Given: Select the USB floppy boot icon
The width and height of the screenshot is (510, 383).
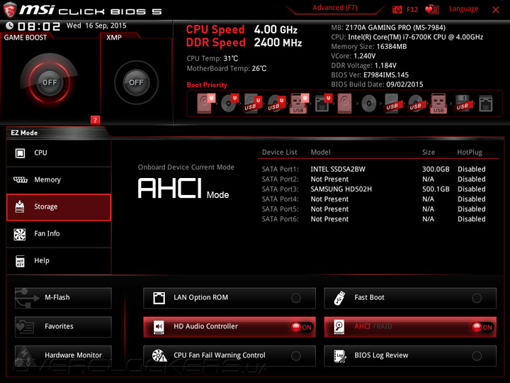Looking at the screenshot, I should coord(463,104).
